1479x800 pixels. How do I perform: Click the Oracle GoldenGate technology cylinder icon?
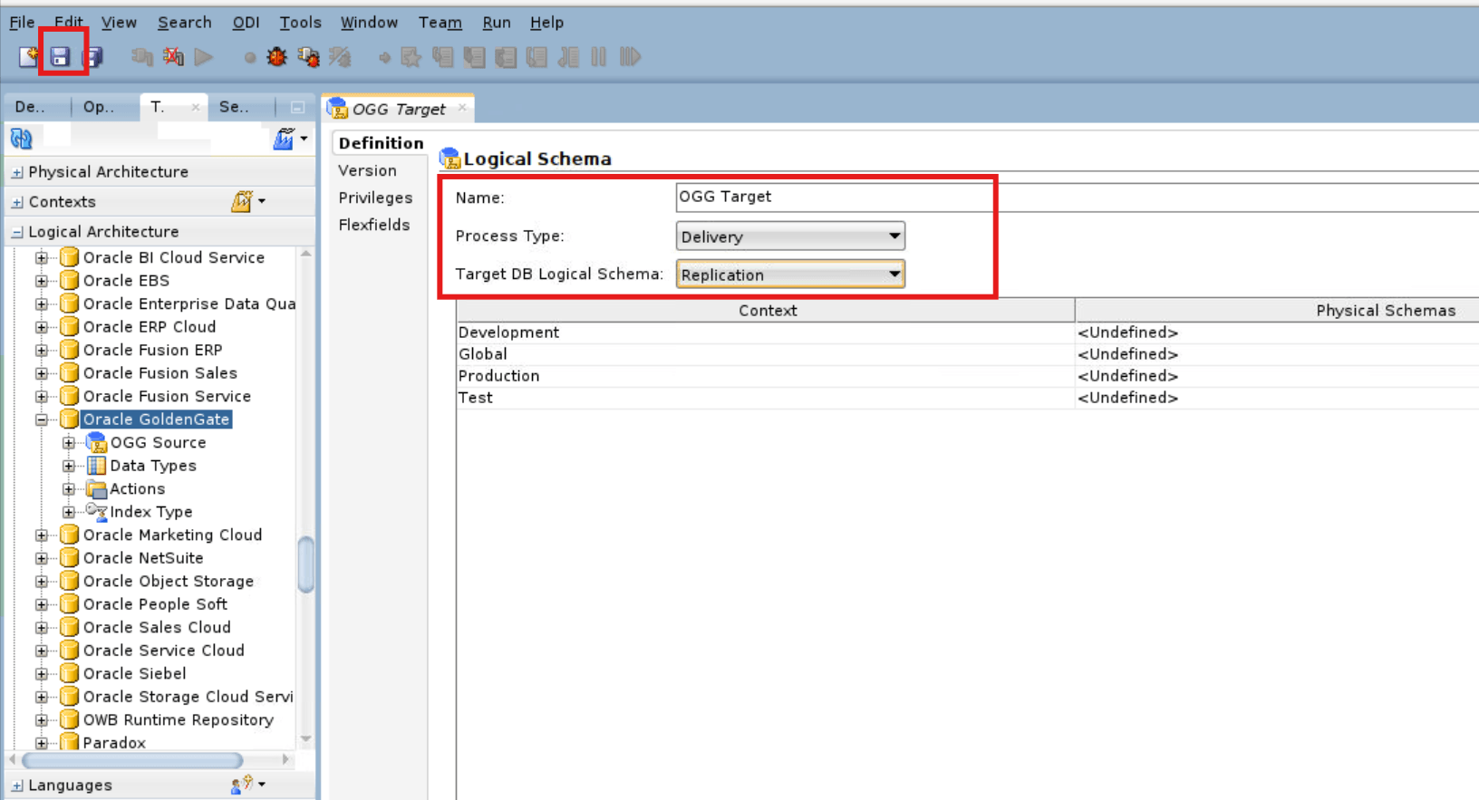coord(69,419)
